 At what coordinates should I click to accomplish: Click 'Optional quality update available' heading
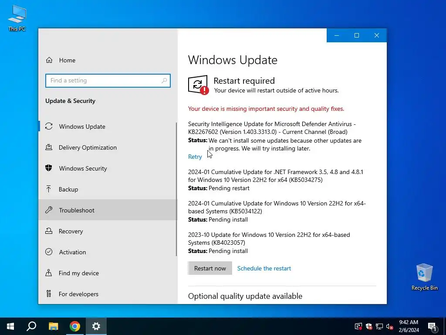tap(245, 296)
